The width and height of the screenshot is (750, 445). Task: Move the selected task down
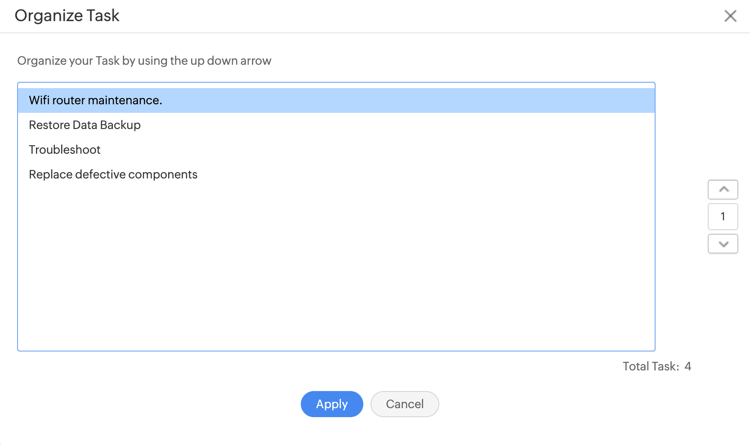(x=723, y=244)
